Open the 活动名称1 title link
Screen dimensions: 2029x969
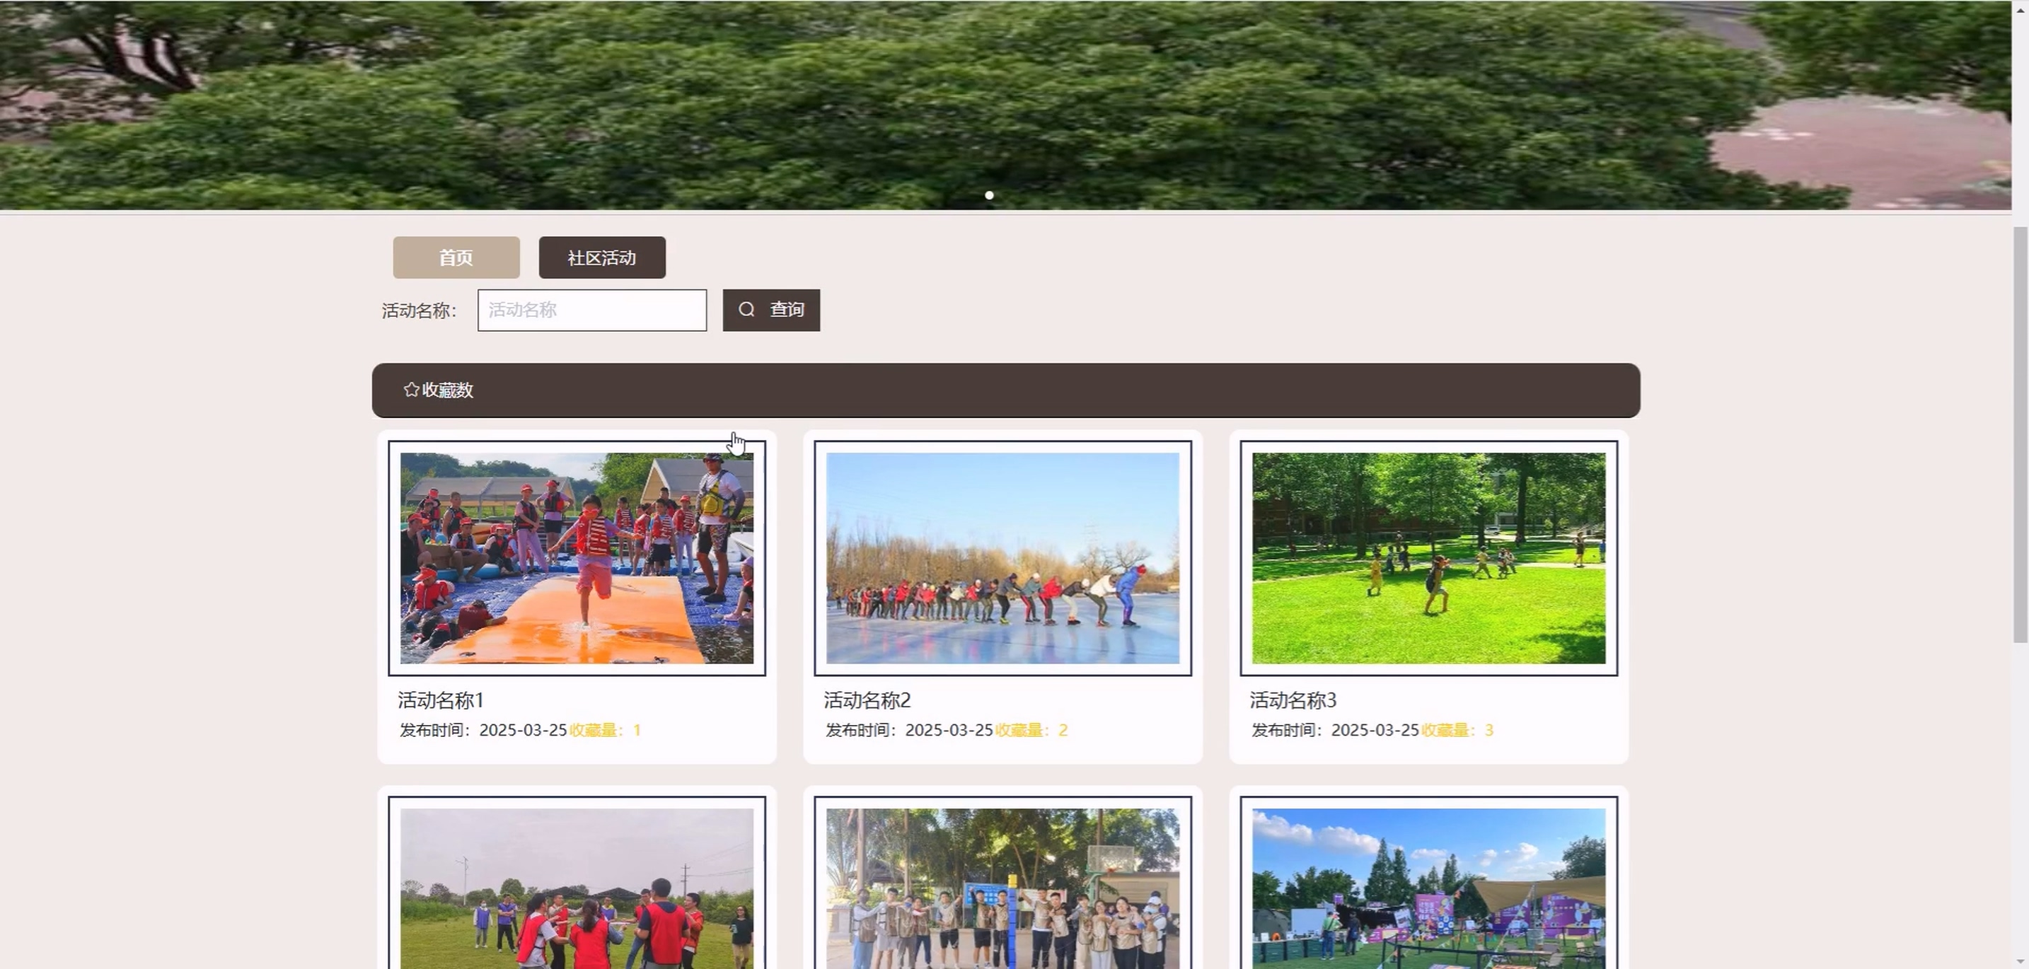point(441,700)
